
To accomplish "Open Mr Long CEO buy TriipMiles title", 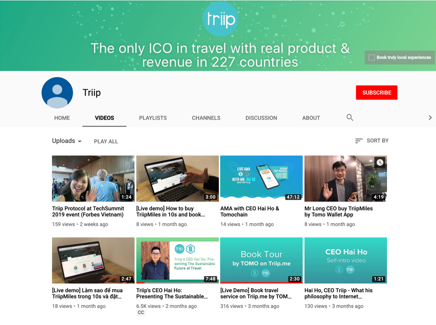I will point(339,212).
